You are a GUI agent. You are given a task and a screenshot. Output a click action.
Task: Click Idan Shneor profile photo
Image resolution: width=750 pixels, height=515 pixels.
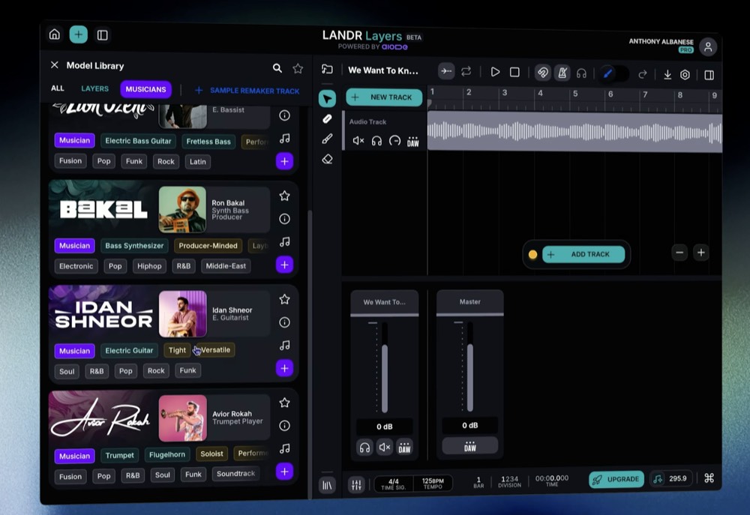pos(183,313)
